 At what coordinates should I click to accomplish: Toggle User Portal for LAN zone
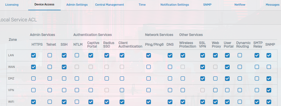tap(227, 55)
